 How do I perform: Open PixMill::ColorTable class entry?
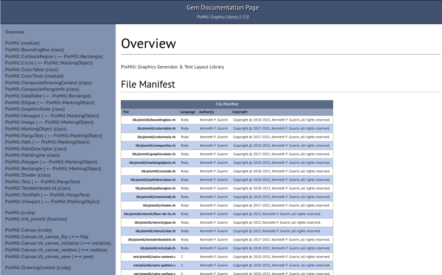[x=32, y=69]
